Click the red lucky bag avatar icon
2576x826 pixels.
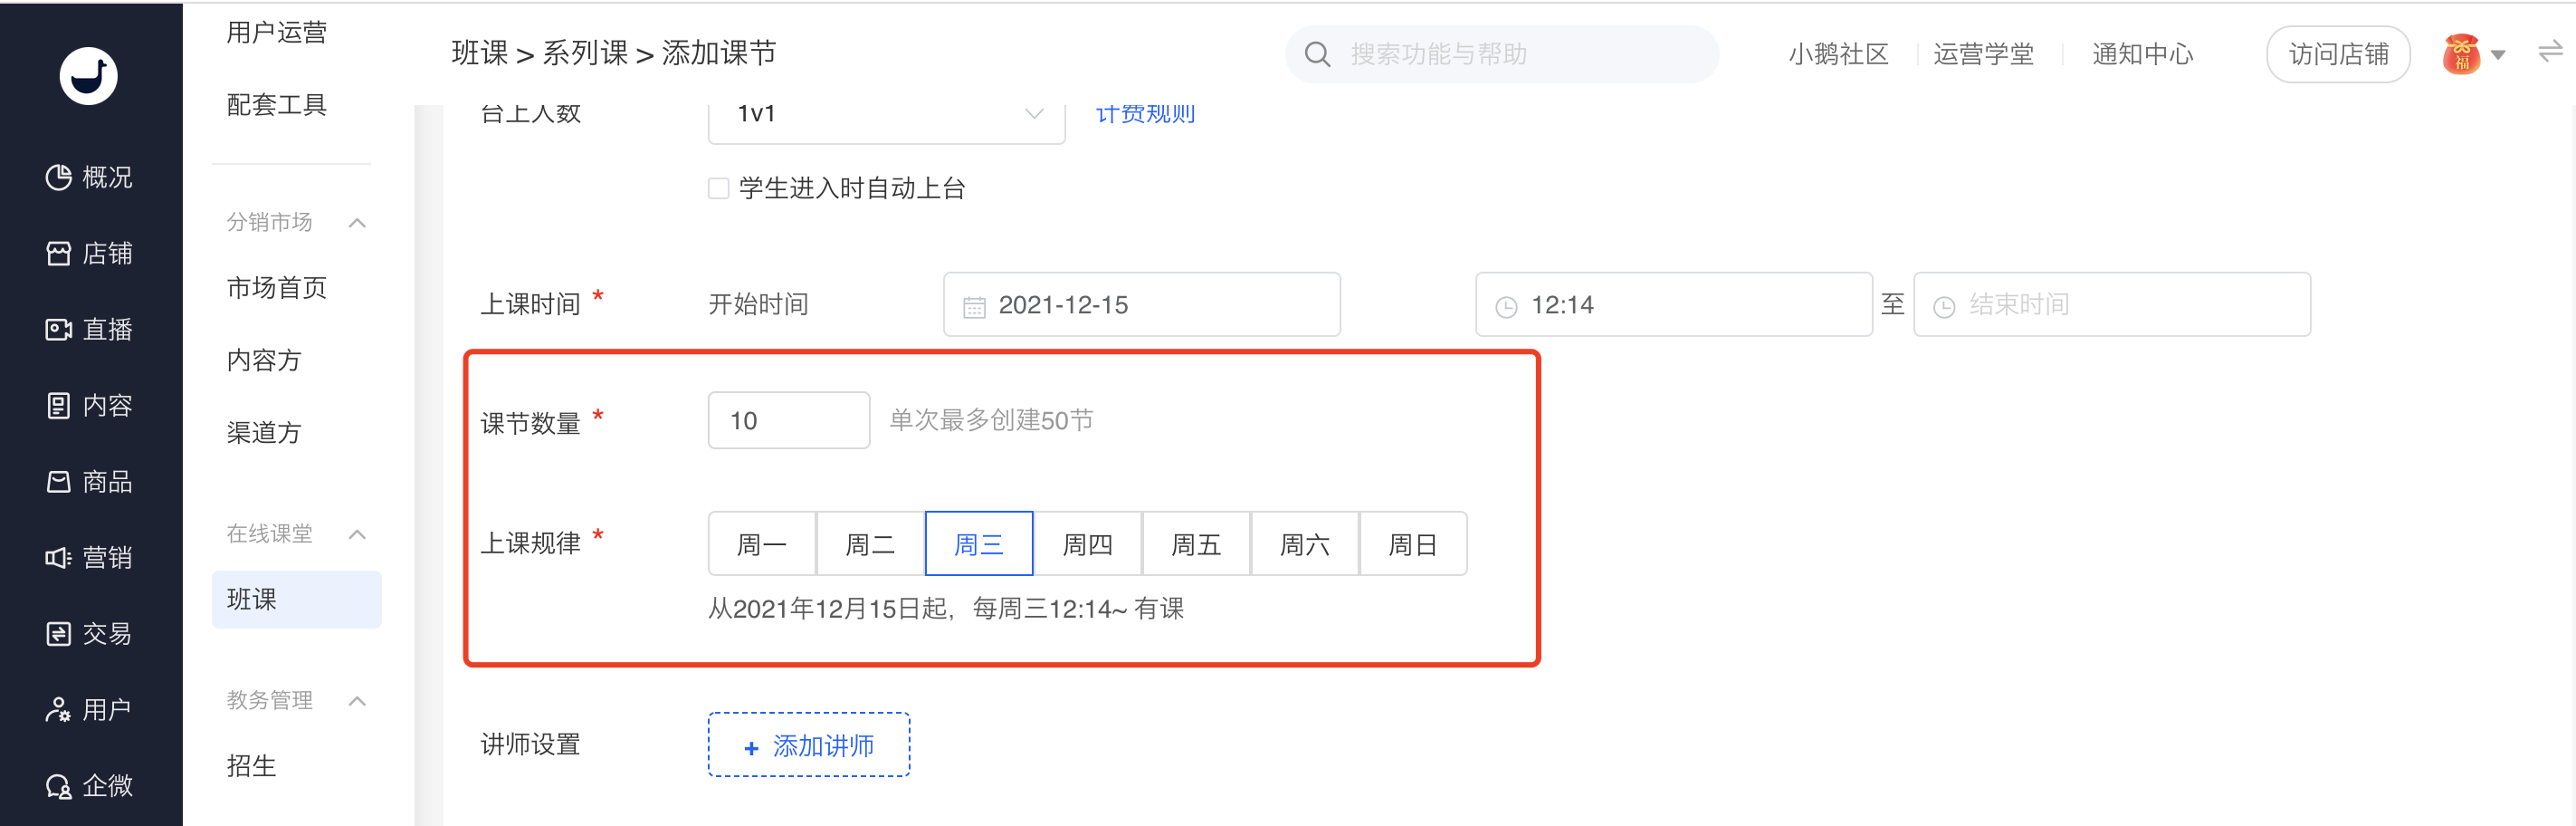click(2461, 54)
